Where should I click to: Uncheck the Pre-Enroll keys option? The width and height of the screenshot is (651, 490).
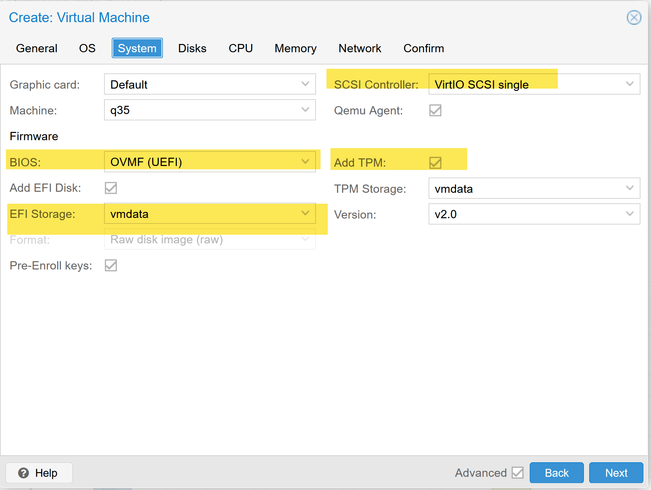(x=111, y=265)
